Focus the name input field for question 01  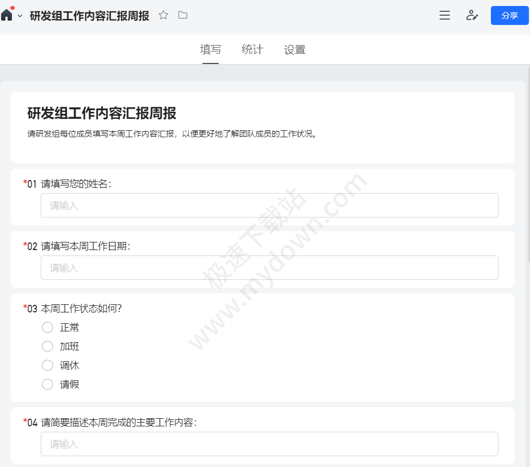point(269,206)
